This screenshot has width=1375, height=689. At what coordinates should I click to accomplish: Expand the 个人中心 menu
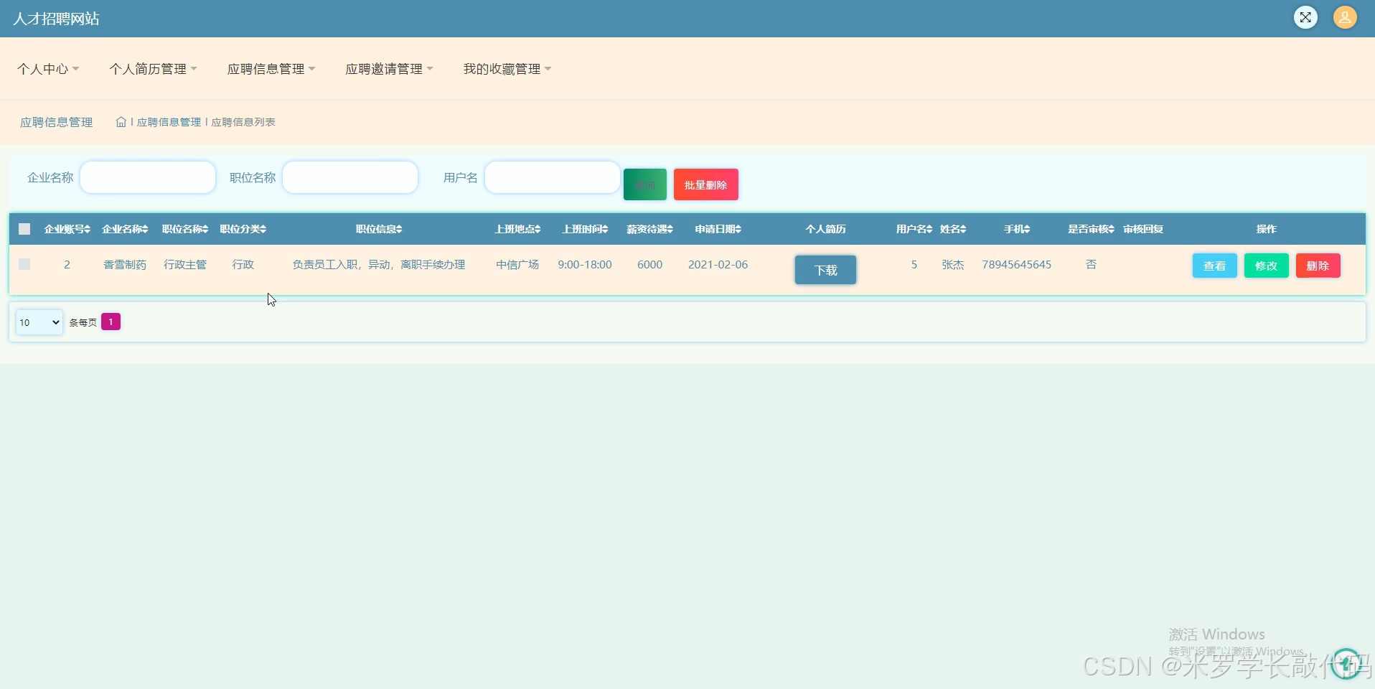[48, 69]
